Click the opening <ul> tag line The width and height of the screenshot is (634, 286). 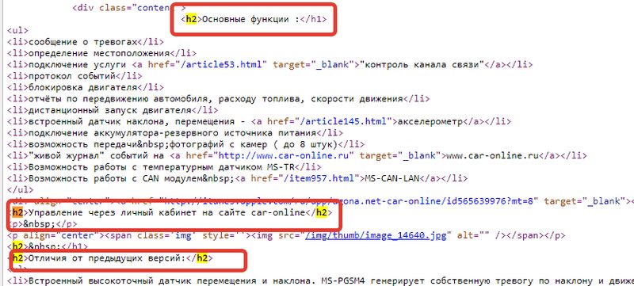17,30
